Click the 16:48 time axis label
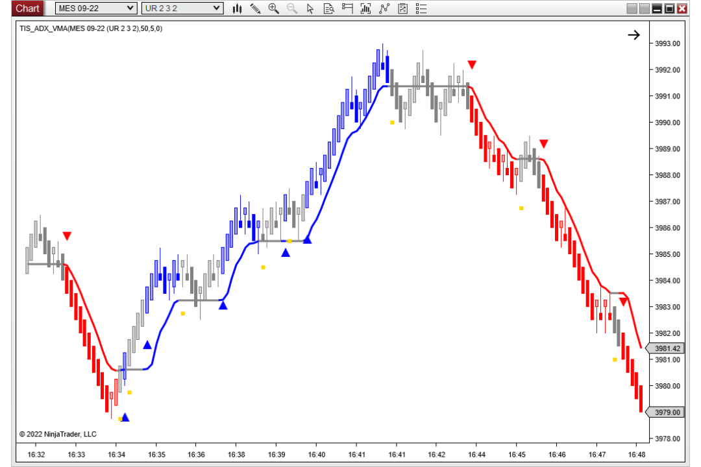This screenshot has width=701, height=467. click(637, 455)
